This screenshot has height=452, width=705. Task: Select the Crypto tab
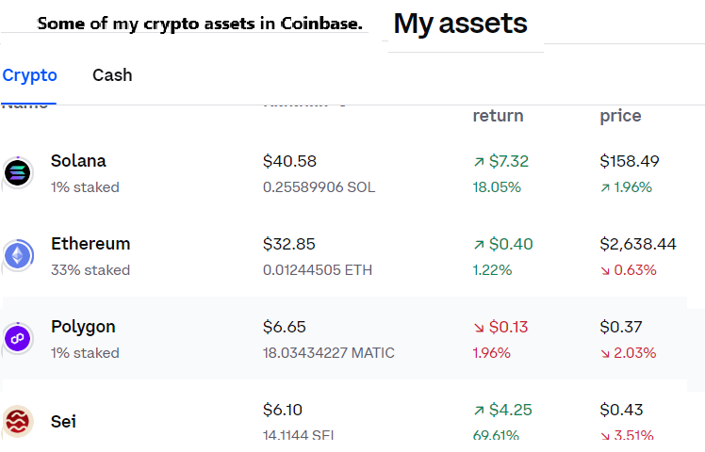(x=29, y=75)
